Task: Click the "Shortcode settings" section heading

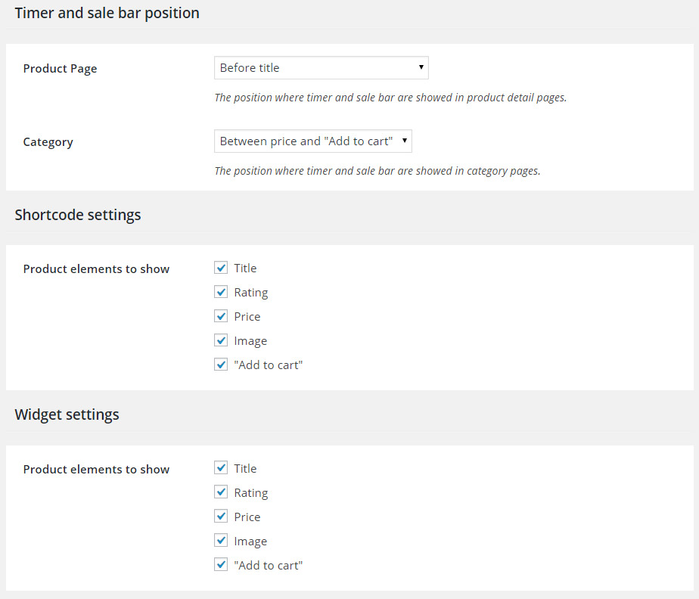Action: (78, 215)
